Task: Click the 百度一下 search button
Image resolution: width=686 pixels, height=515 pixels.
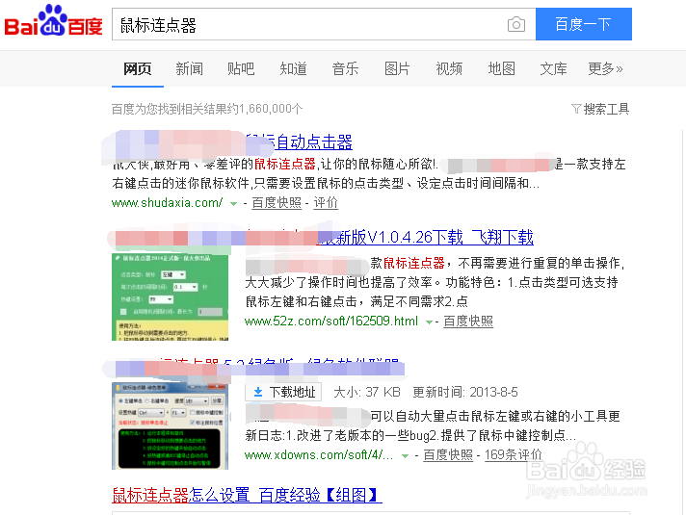Action: (584, 24)
